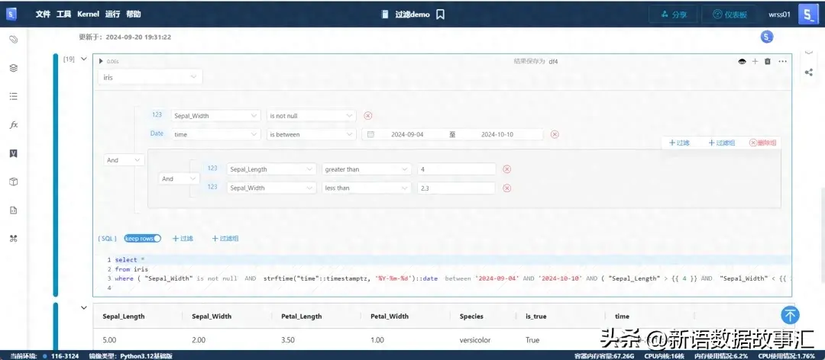Click the scroll-to-top arrow button

pos(791,315)
